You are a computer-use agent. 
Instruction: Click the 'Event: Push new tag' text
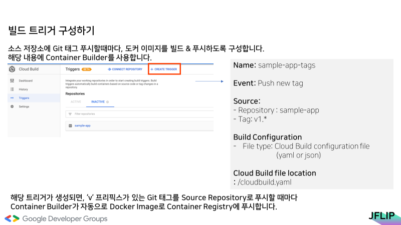click(268, 83)
